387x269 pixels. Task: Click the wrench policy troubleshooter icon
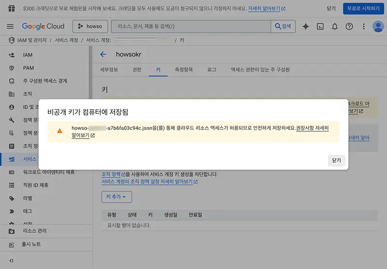tap(12, 120)
